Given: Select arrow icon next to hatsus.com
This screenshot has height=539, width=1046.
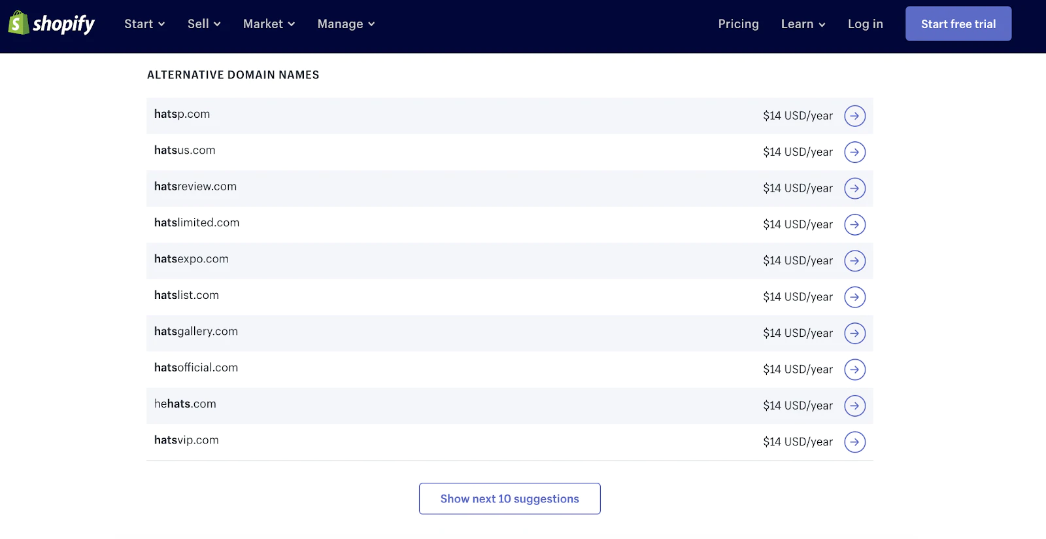Looking at the screenshot, I should coord(854,152).
